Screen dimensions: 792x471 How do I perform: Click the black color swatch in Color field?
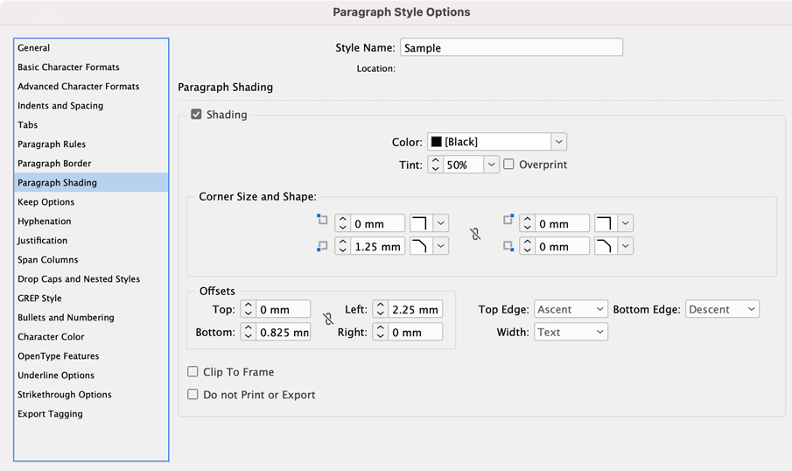437,142
